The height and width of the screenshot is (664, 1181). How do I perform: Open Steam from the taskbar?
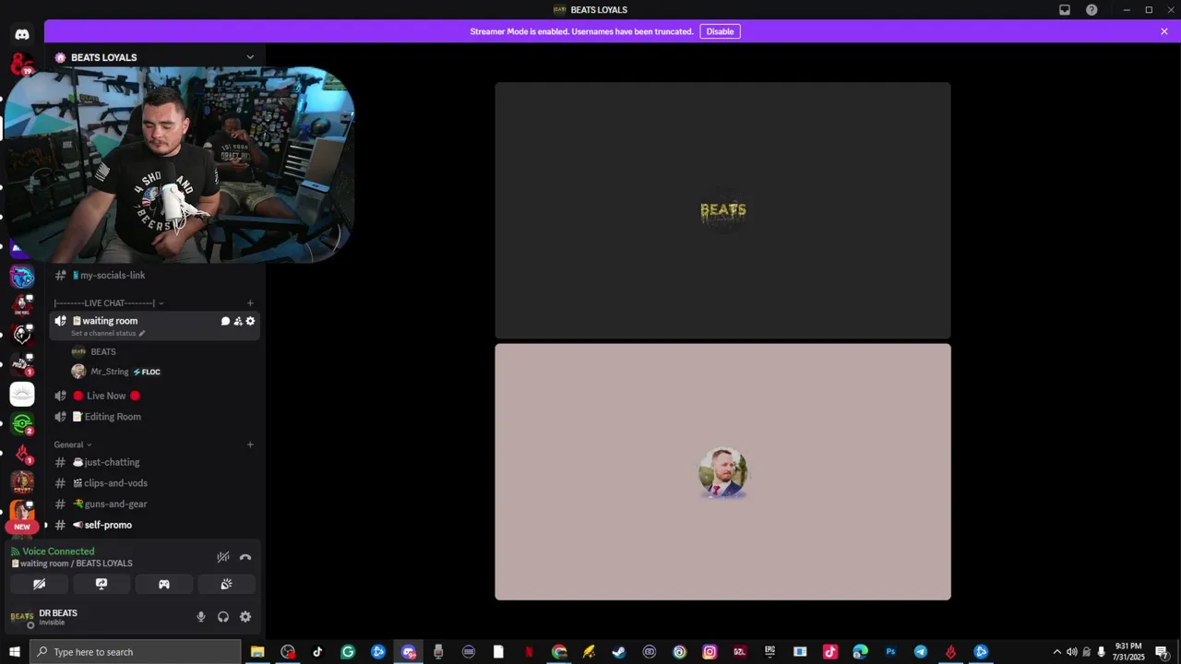619,652
